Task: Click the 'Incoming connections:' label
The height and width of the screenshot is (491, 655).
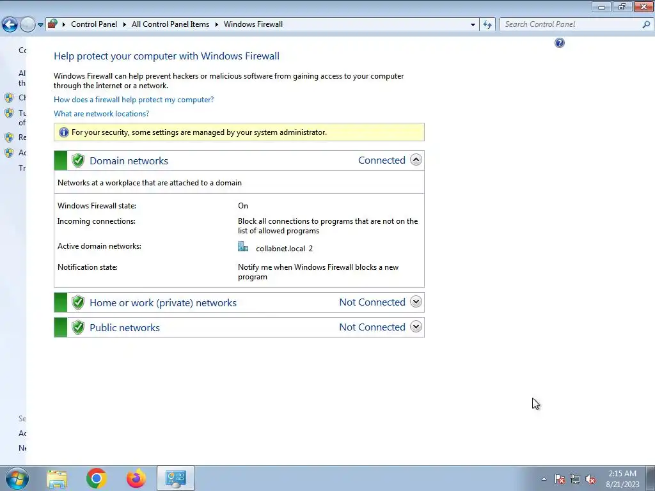Action: (97, 221)
